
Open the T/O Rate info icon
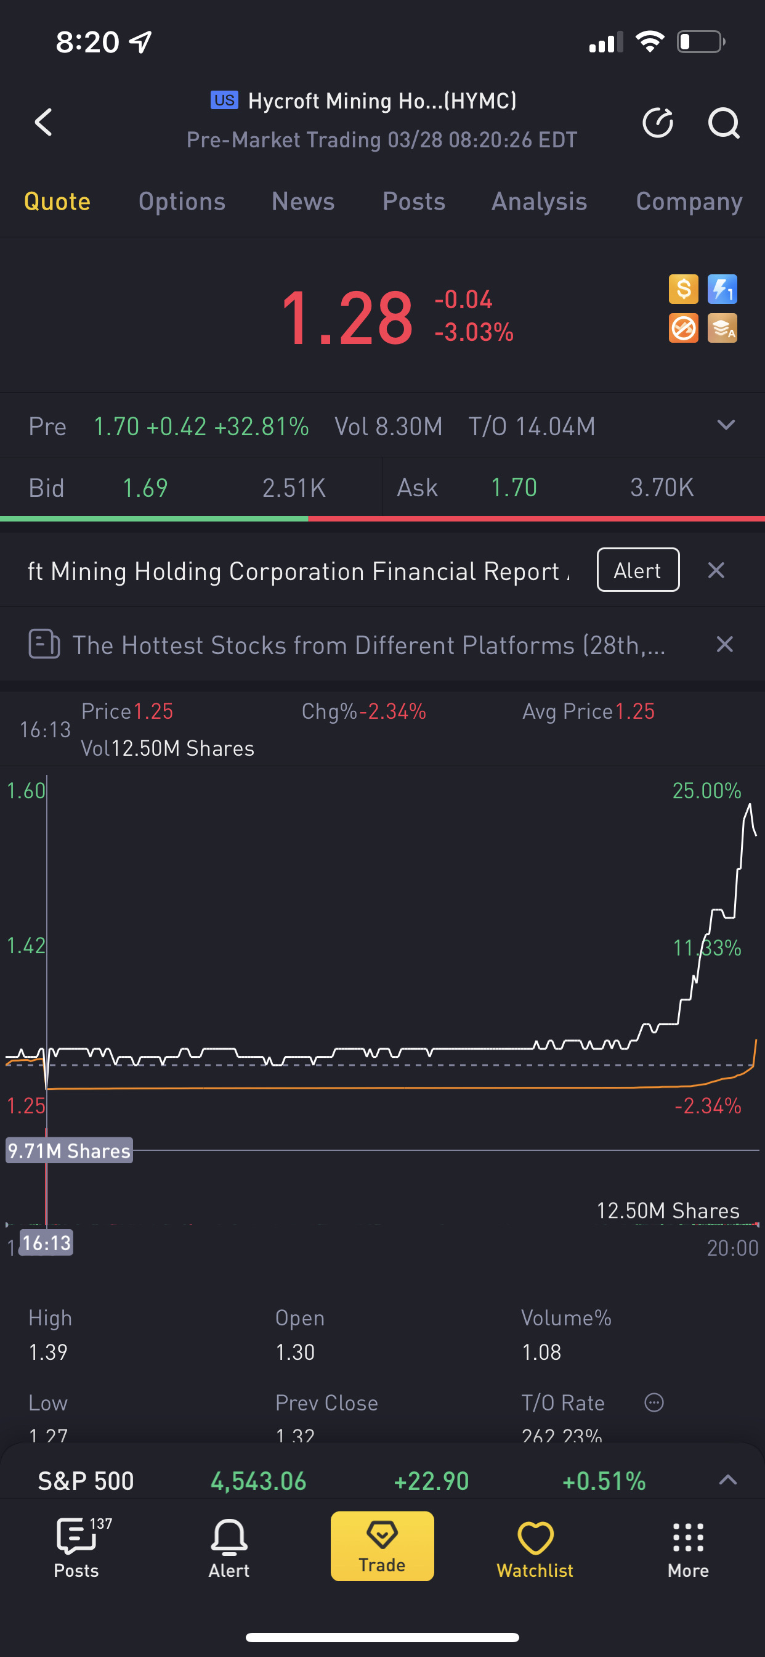pyautogui.click(x=654, y=1402)
